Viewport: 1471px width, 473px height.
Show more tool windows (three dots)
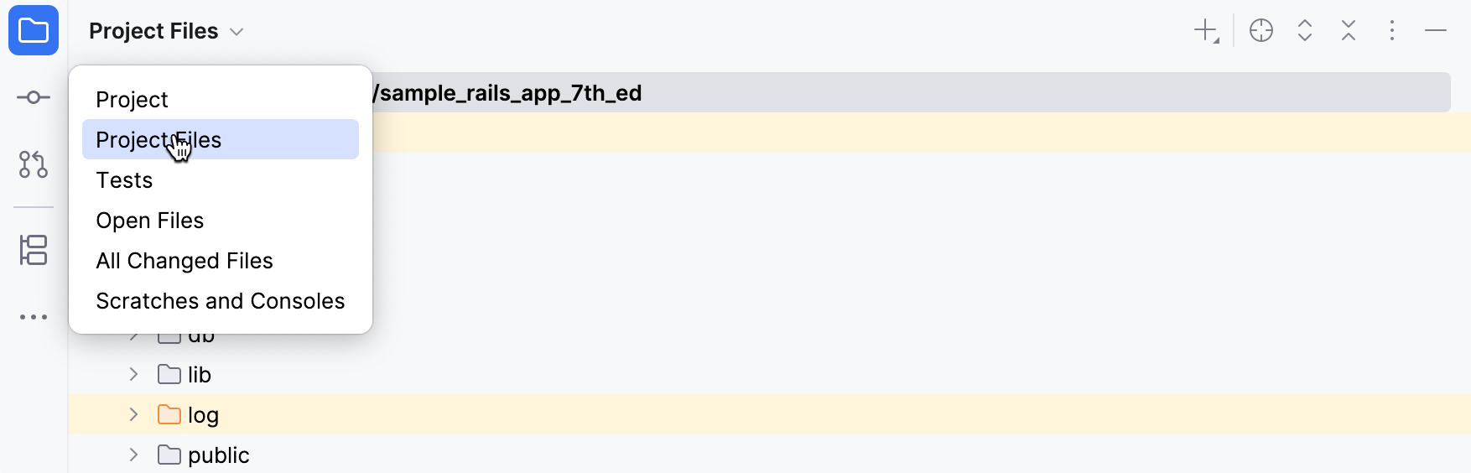point(34,317)
